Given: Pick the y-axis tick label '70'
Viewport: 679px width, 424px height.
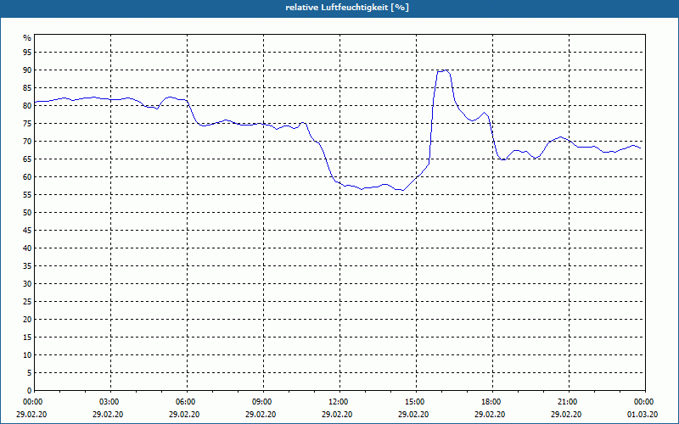Looking at the screenshot, I should pos(27,142).
